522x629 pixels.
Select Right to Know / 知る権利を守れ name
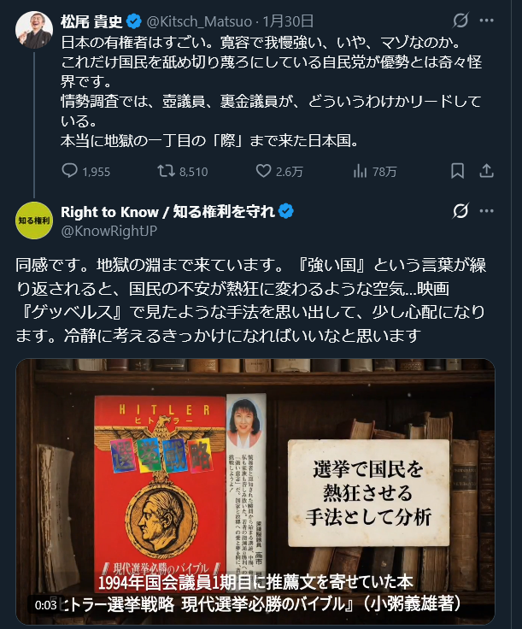click(x=167, y=211)
